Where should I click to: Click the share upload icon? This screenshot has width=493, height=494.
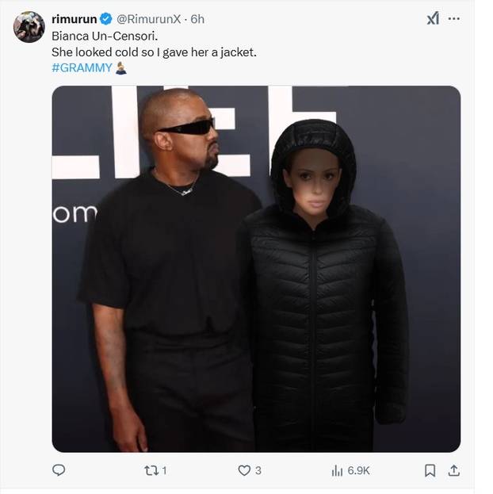click(x=453, y=470)
